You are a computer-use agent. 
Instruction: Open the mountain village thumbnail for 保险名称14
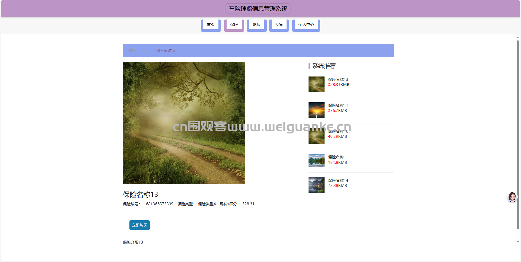coord(316,185)
